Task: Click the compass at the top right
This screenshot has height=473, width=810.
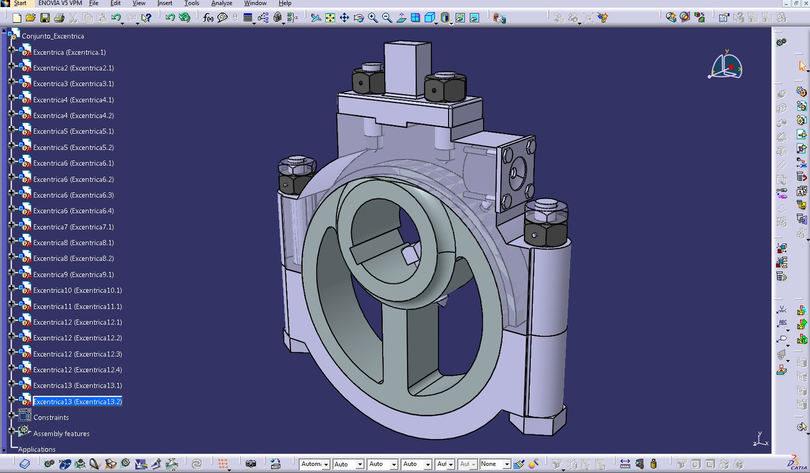Action: (x=726, y=65)
